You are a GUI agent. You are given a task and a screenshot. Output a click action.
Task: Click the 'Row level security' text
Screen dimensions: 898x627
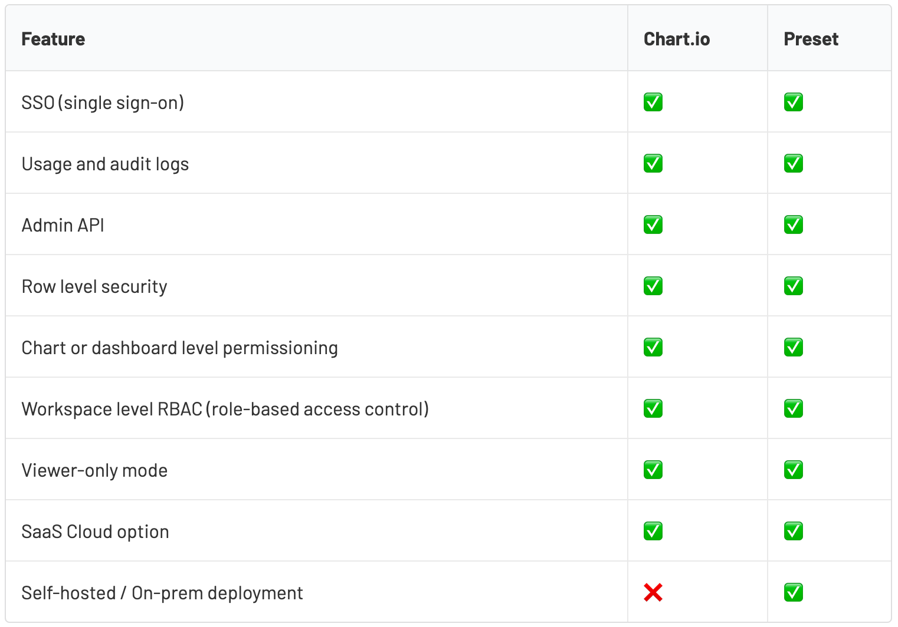coord(94,286)
